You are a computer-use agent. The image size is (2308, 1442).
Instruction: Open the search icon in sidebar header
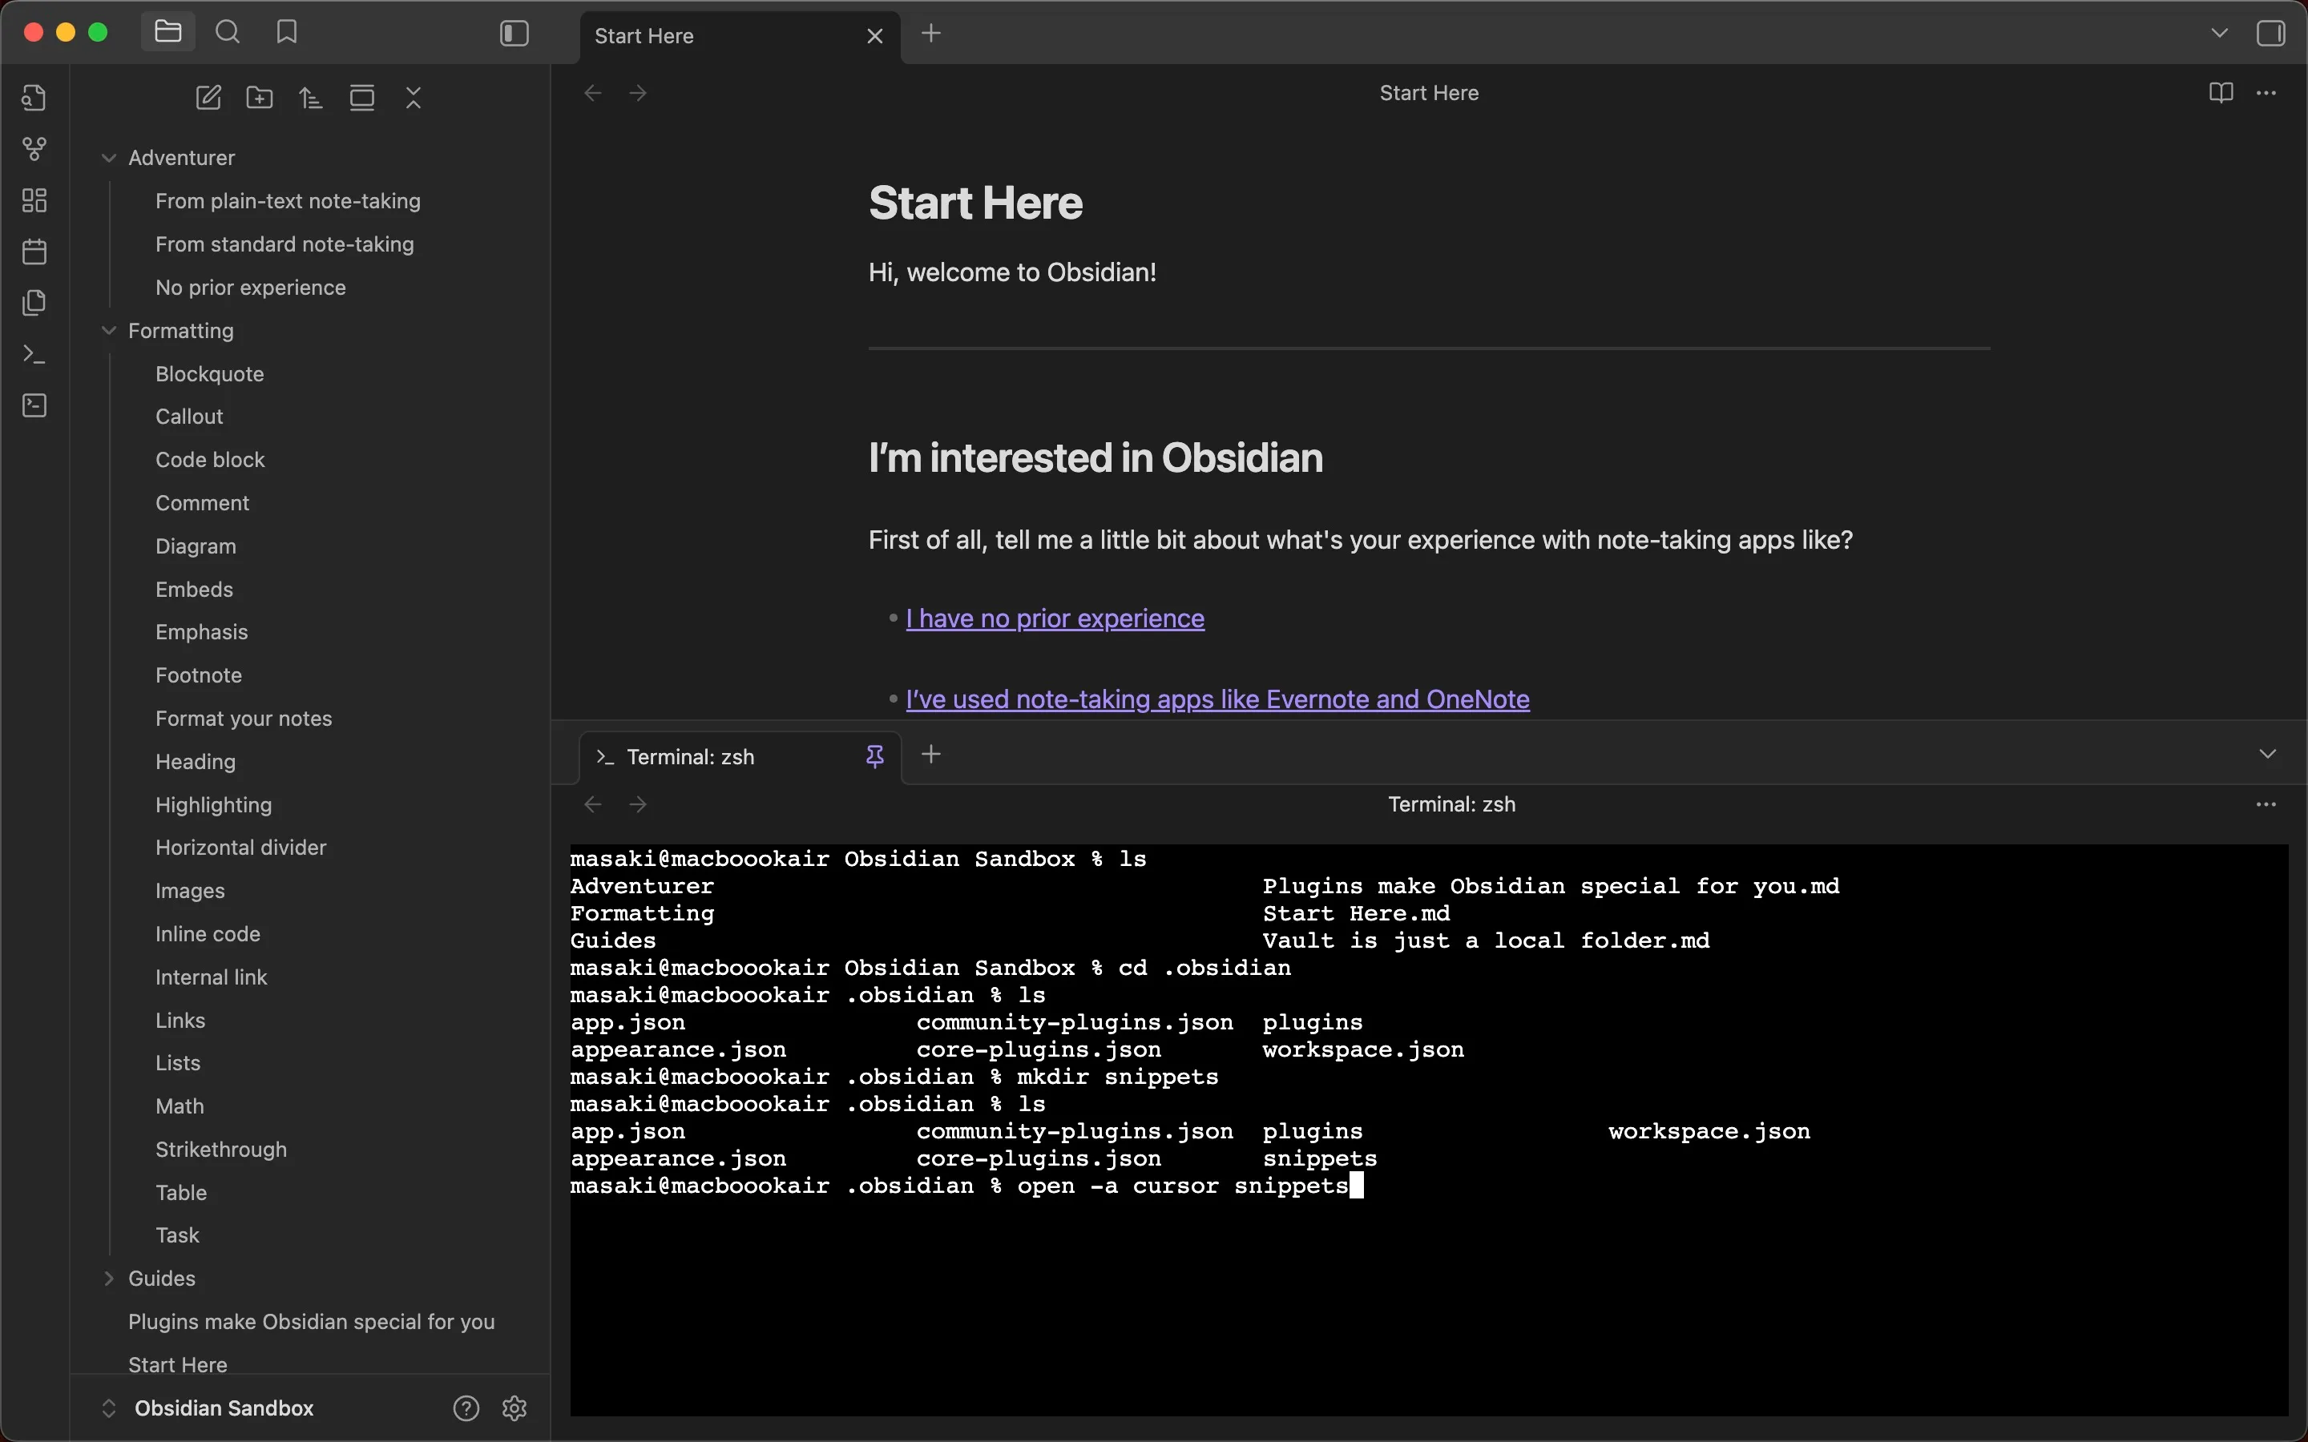point(228,32)
